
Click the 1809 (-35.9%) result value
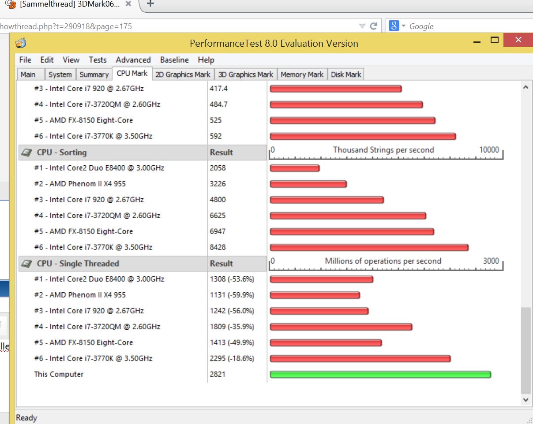click(232, 327)
